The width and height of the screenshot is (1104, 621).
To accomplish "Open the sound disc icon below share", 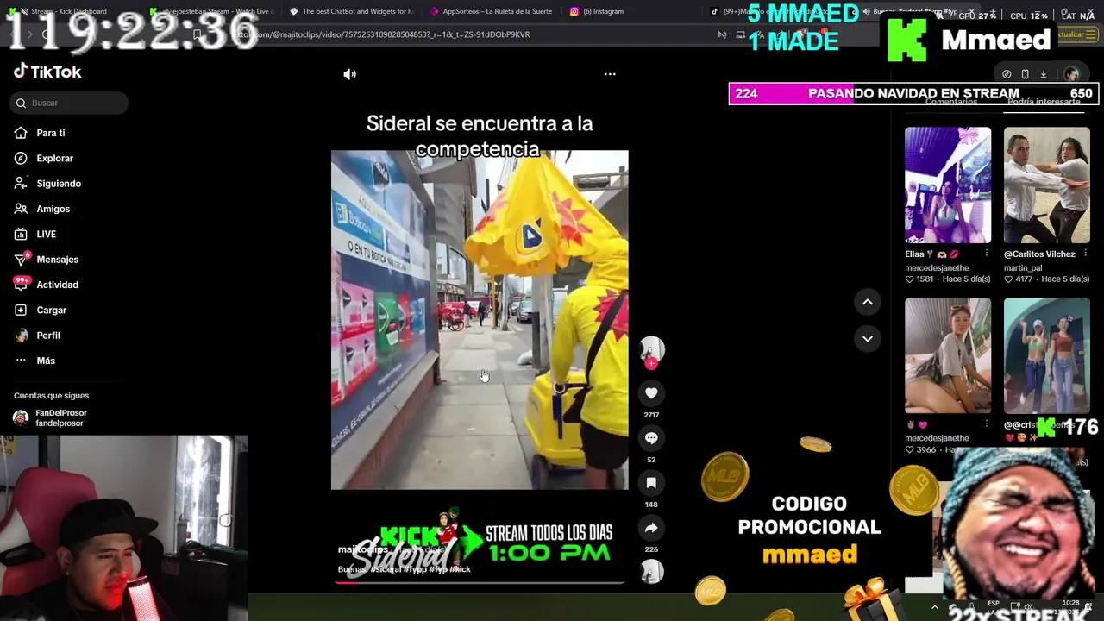I will pyautogui.click(x=651, y=571).
